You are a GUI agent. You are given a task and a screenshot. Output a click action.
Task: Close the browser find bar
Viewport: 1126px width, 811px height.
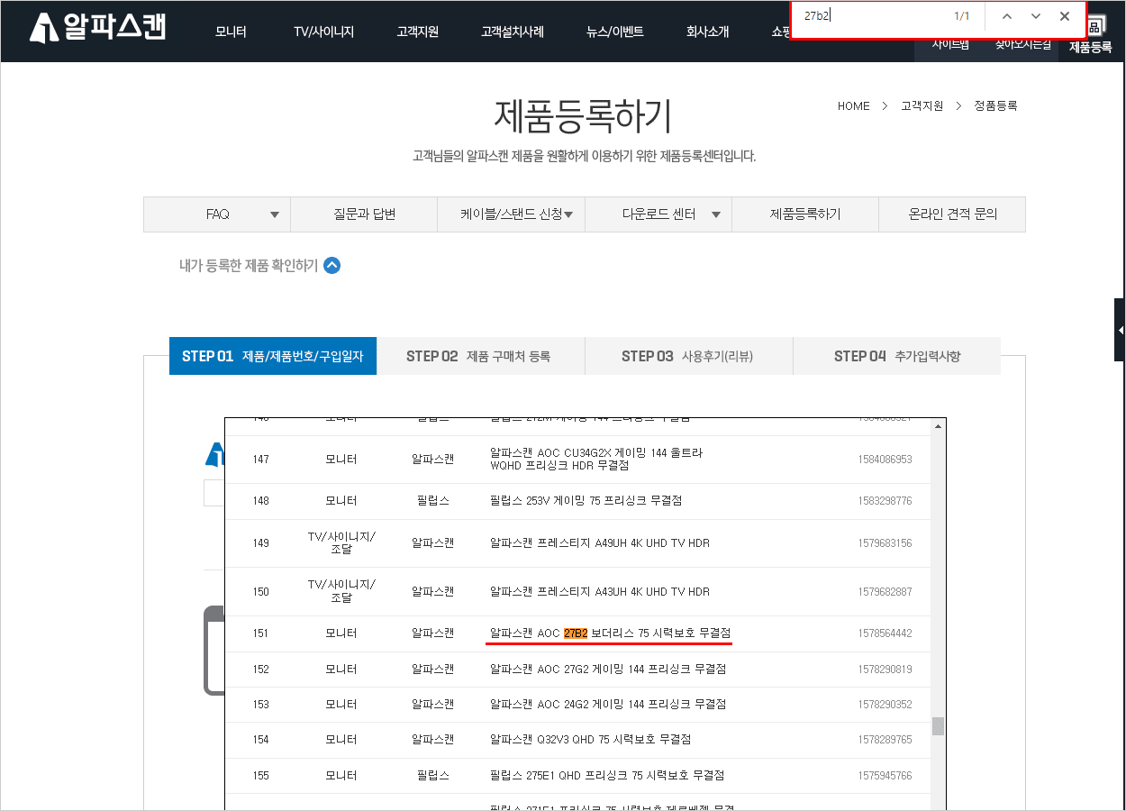1065,16
